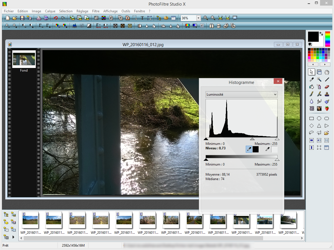
Task: Click the Zoom in magnifier
Action: pyautogui.click(x=206, y=18)
